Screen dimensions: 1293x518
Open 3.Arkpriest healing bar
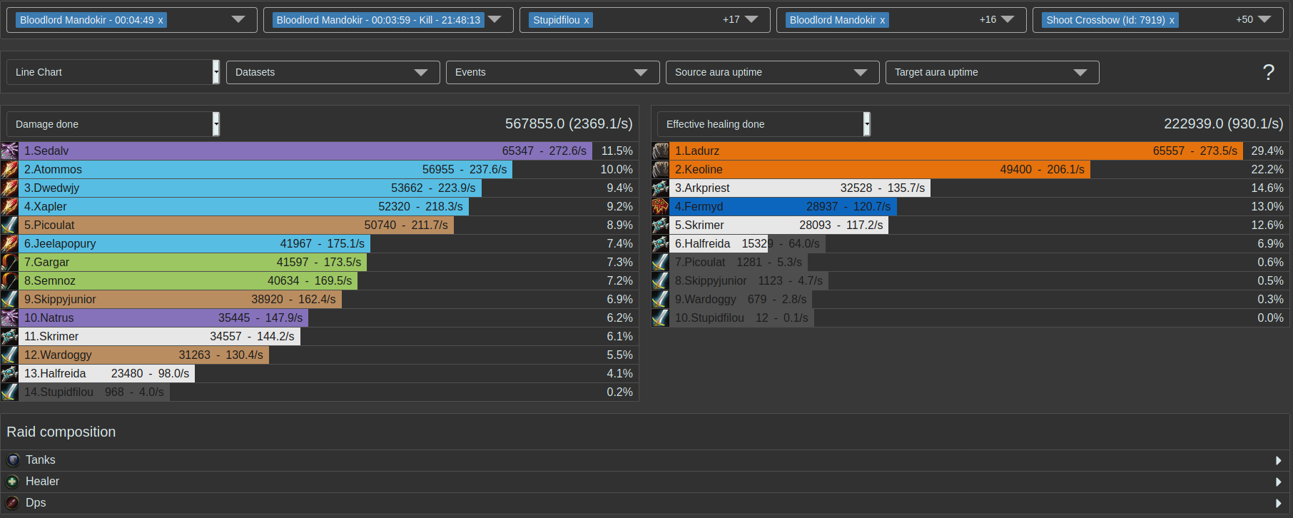[x=800, y=188]
